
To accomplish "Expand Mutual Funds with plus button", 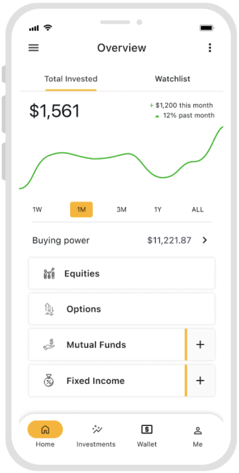I will [x=200, y=345].
